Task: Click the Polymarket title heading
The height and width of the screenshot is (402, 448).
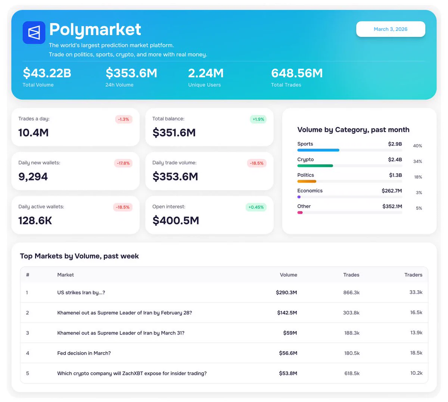Action: 95,29
